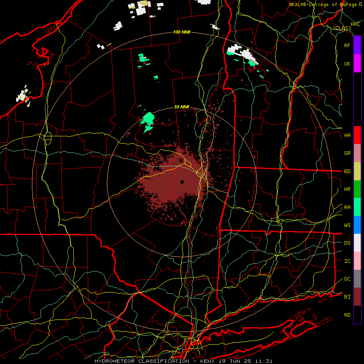The height and width of the screenshot is (364, 364).
Task: Click the IC light pink legend swatch
Action: point(357,261)
